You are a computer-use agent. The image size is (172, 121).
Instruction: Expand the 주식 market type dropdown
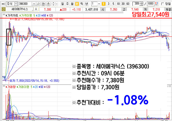[x=16, y=4]
